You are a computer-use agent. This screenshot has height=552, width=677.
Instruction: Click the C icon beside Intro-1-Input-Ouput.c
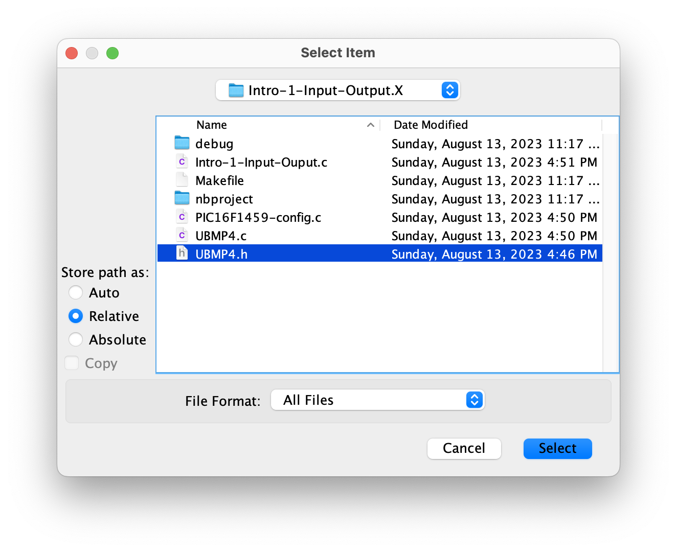(182, 161)
